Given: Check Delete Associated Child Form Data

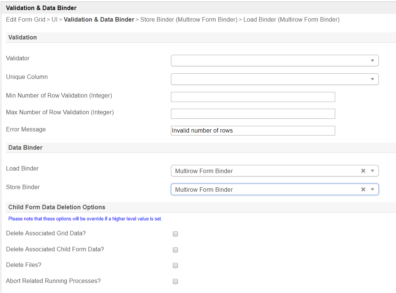Looking at the screenshot, I should pyautogui.click(x=175, y=250).
